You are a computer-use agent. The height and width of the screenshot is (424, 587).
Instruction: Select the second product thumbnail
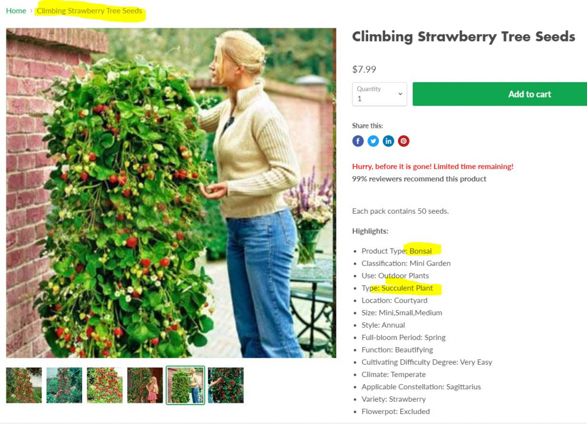64,385
